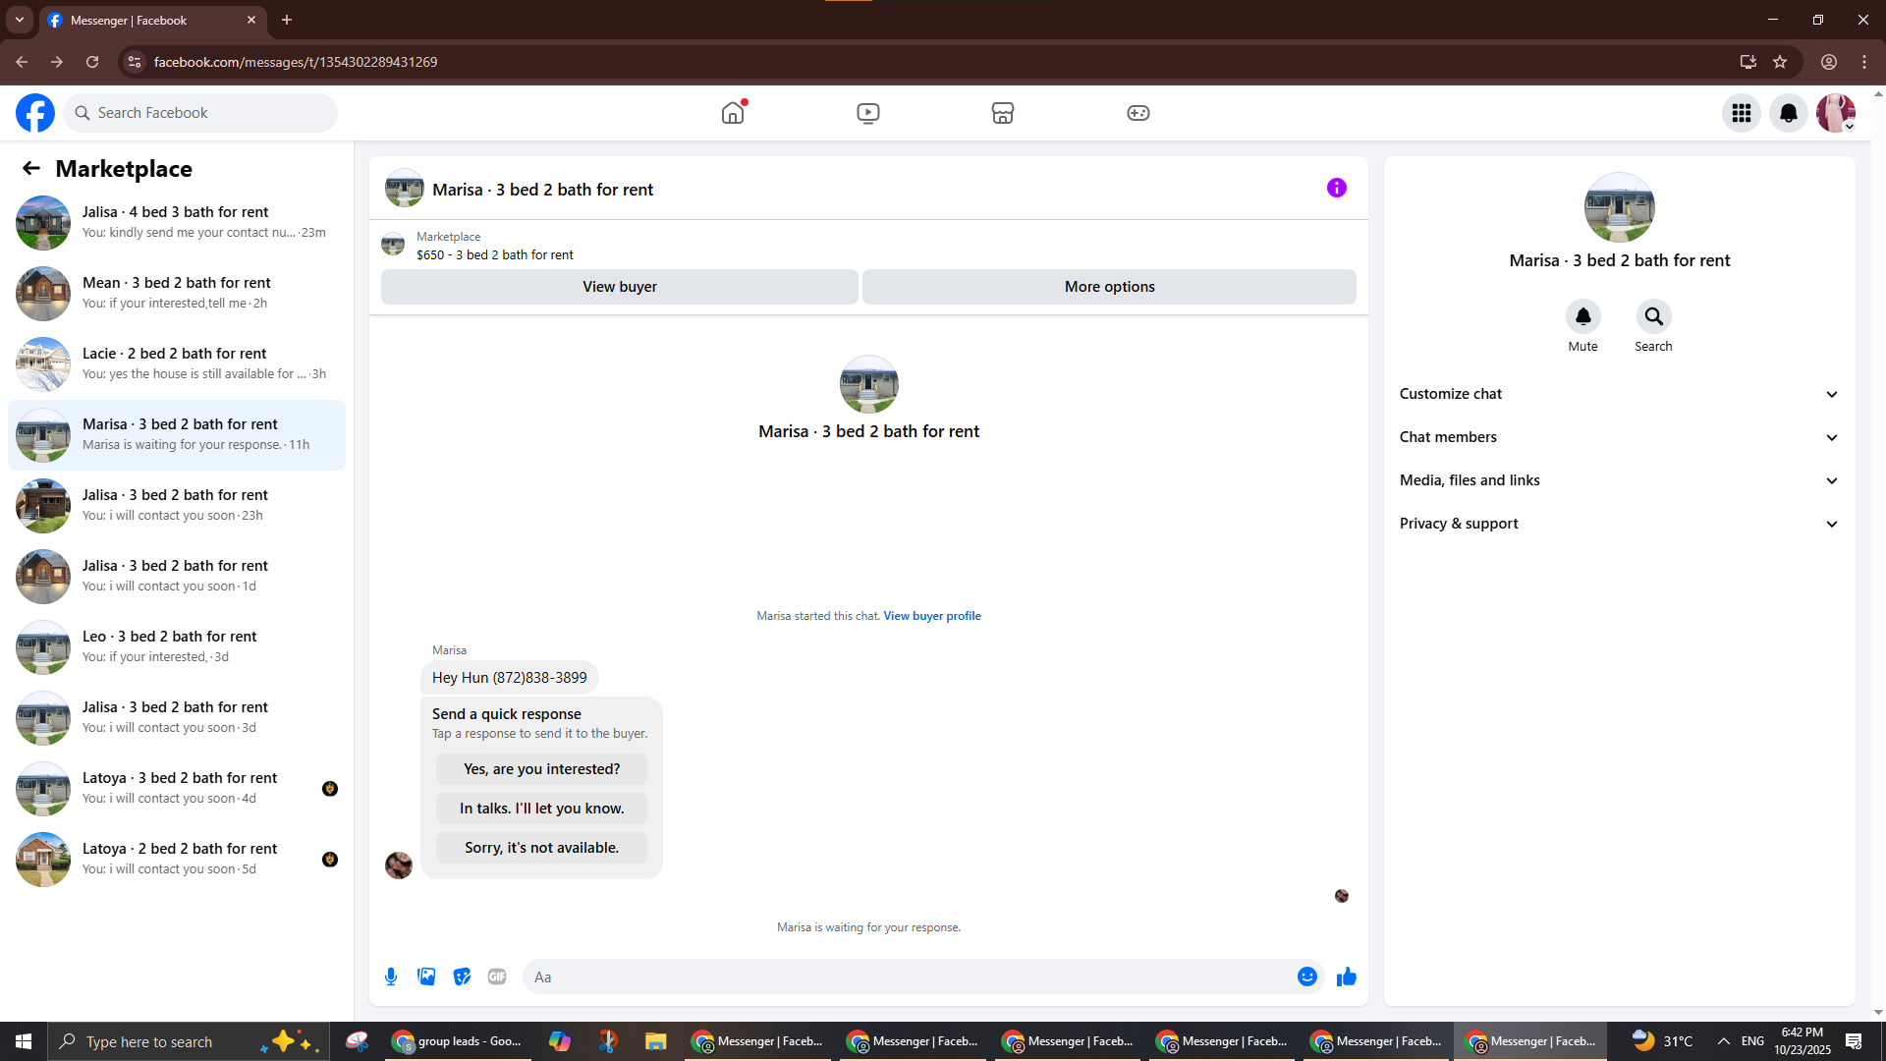Mute this conversation with the bell
Viewport: 1886px width, 1061px height.
coord(1582,316)
